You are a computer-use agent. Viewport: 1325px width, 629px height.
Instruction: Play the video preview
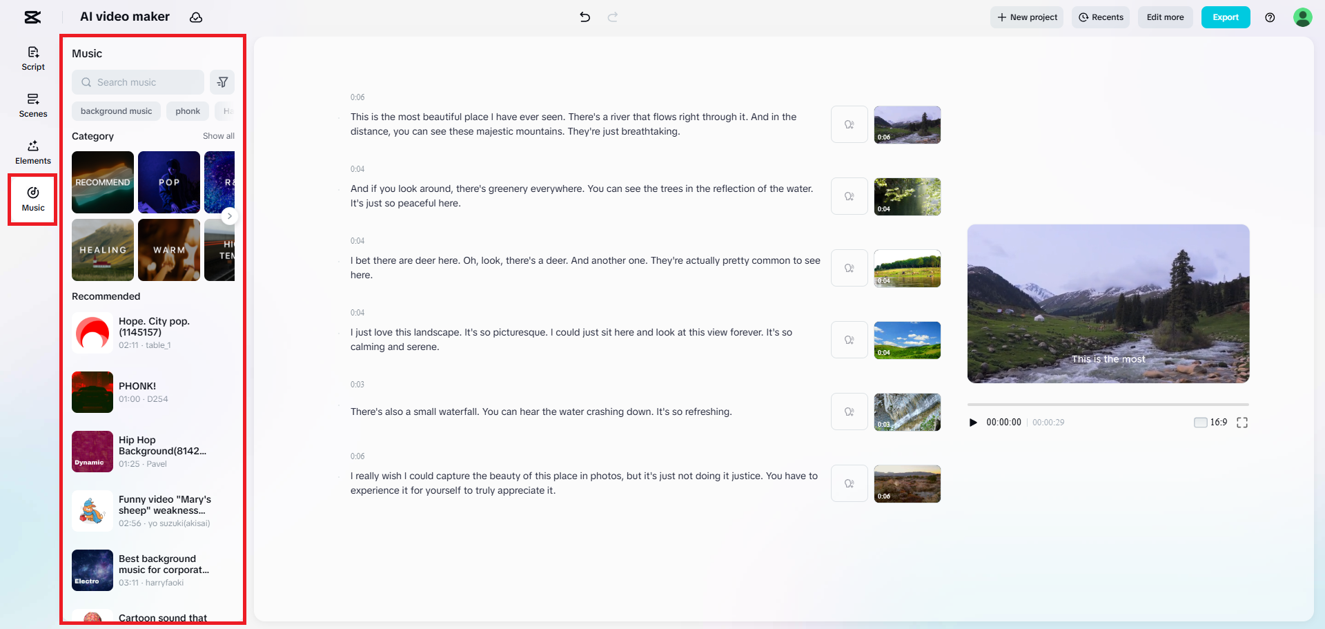point(973,423)
